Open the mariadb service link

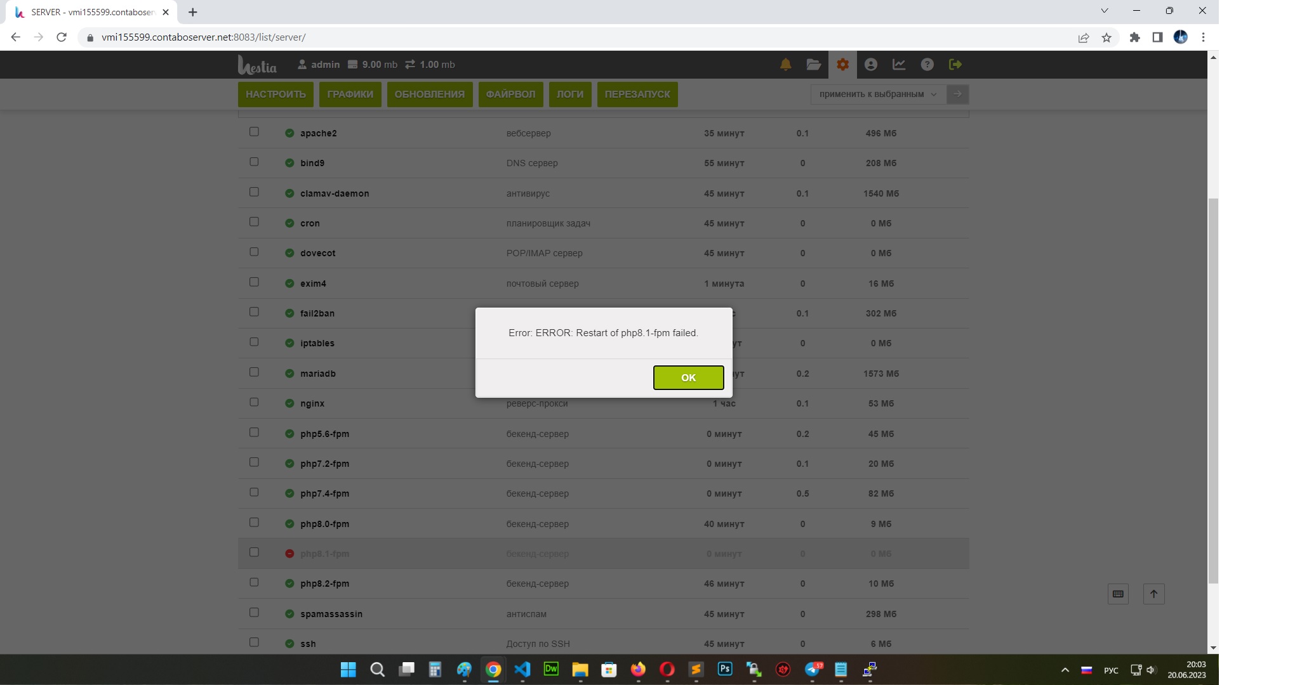pos(318,374)
